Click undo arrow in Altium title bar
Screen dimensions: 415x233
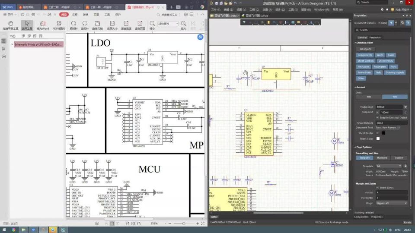point(236,3)
